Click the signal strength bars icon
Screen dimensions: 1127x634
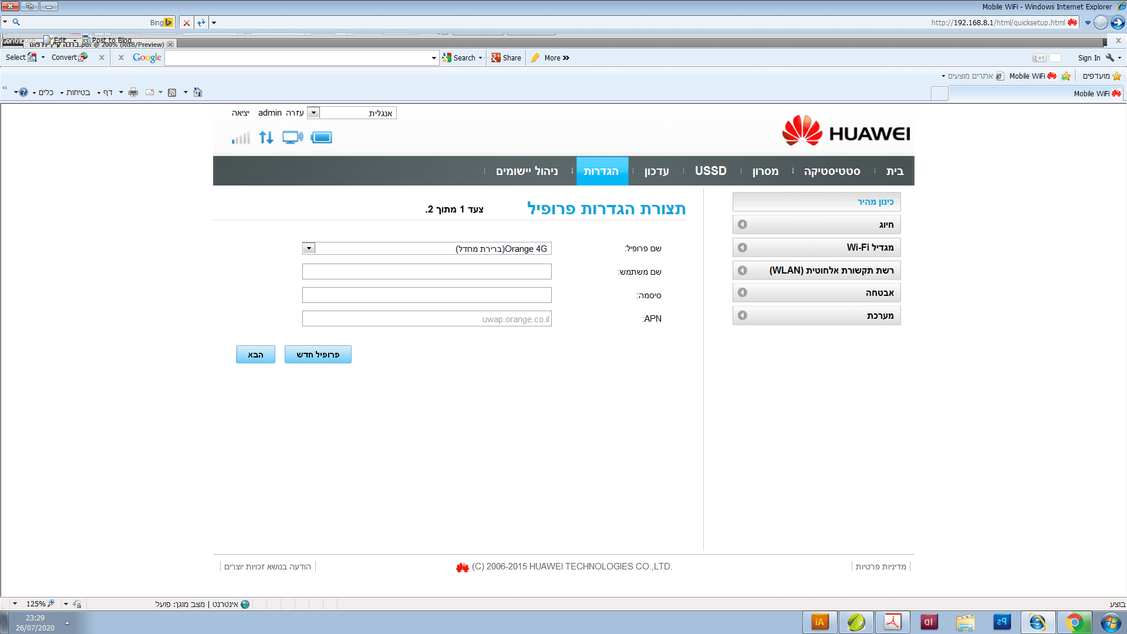pos(241,138)
